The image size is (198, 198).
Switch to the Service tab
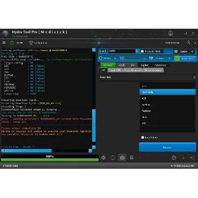(x=108, y=65)
